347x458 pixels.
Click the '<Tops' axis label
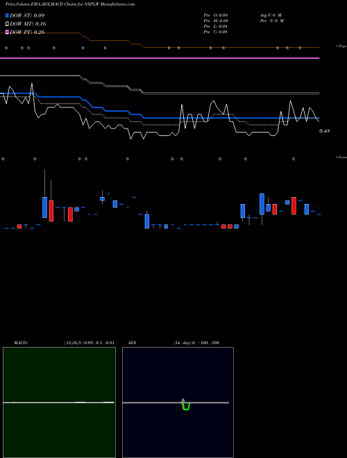(341, 46)
